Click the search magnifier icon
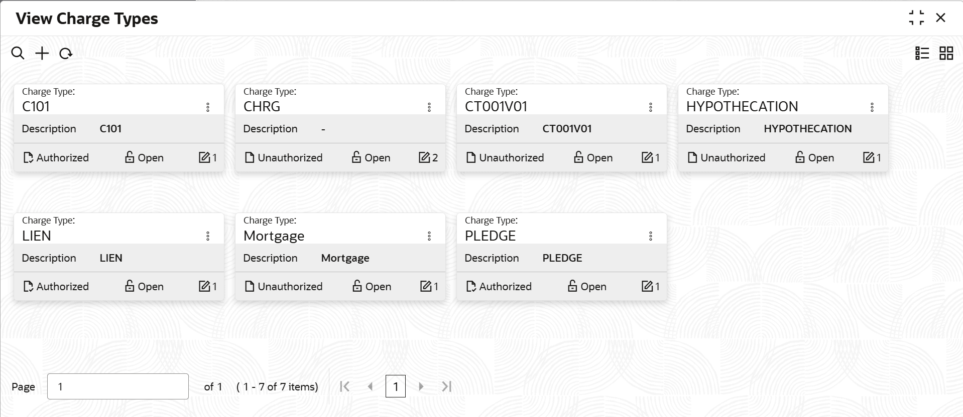This screenshot has width=963, height=417. [x=18, y=53]
